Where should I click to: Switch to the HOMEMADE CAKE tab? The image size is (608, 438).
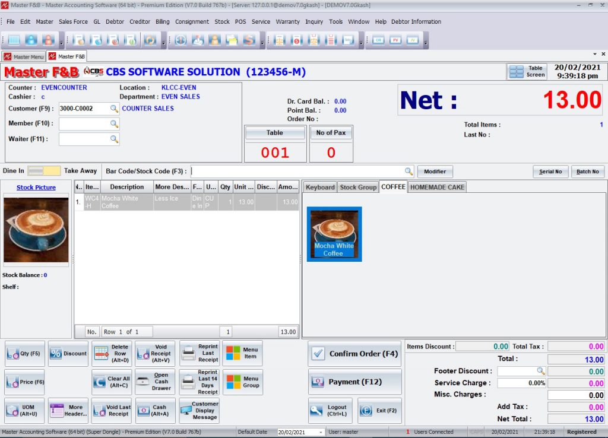click(x=437, y=187)
